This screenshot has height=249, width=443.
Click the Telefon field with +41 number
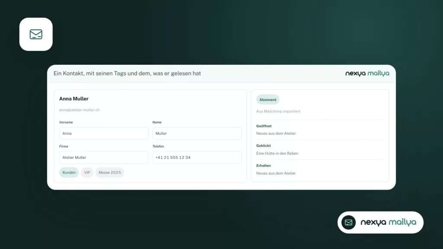[197, 157]
